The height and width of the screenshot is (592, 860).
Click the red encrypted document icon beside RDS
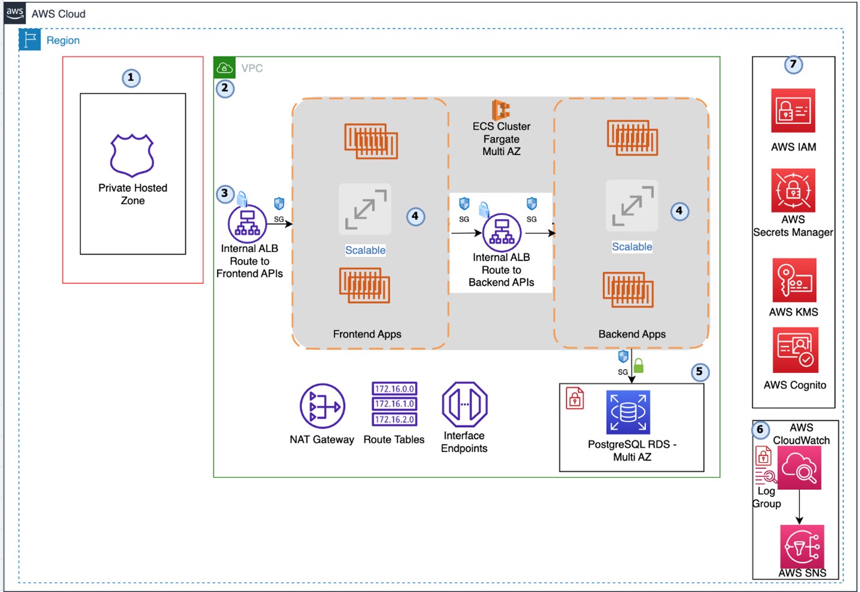pos(575,398)
